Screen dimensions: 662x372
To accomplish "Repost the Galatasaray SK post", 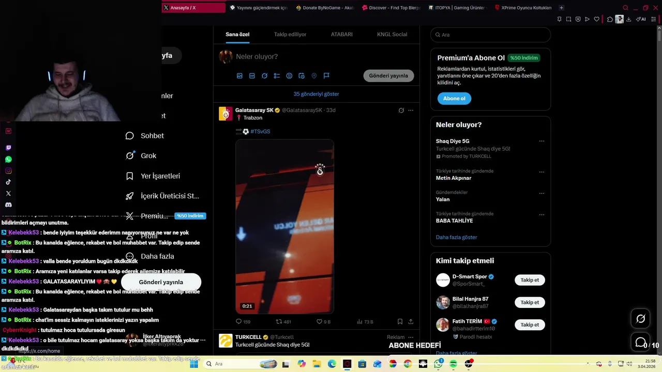I will [283, 321].
